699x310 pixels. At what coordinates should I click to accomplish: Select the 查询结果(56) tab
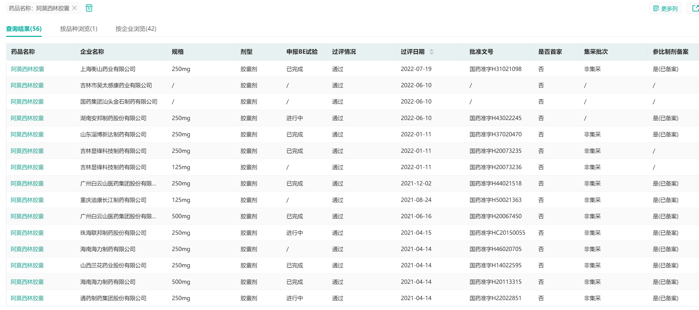(24, 29)
